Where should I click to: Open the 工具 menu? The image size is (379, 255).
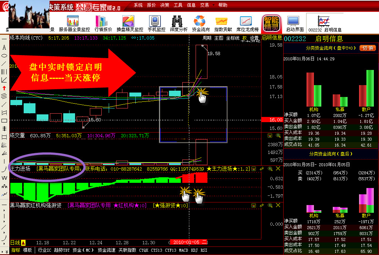click(178, 5)
